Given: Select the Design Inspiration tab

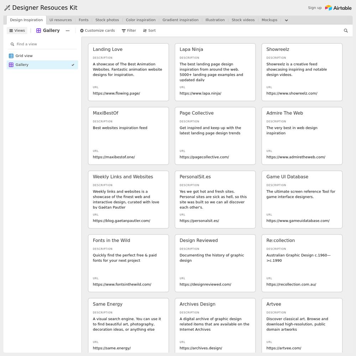Looking at the screenshot, I should point(26,20).
